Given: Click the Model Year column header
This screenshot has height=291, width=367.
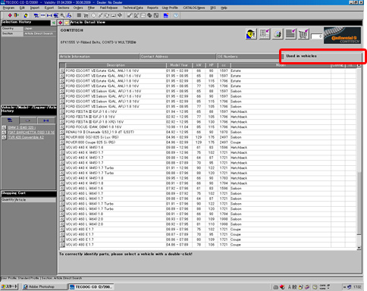Looking at the screenshot, I should [179, 65].
